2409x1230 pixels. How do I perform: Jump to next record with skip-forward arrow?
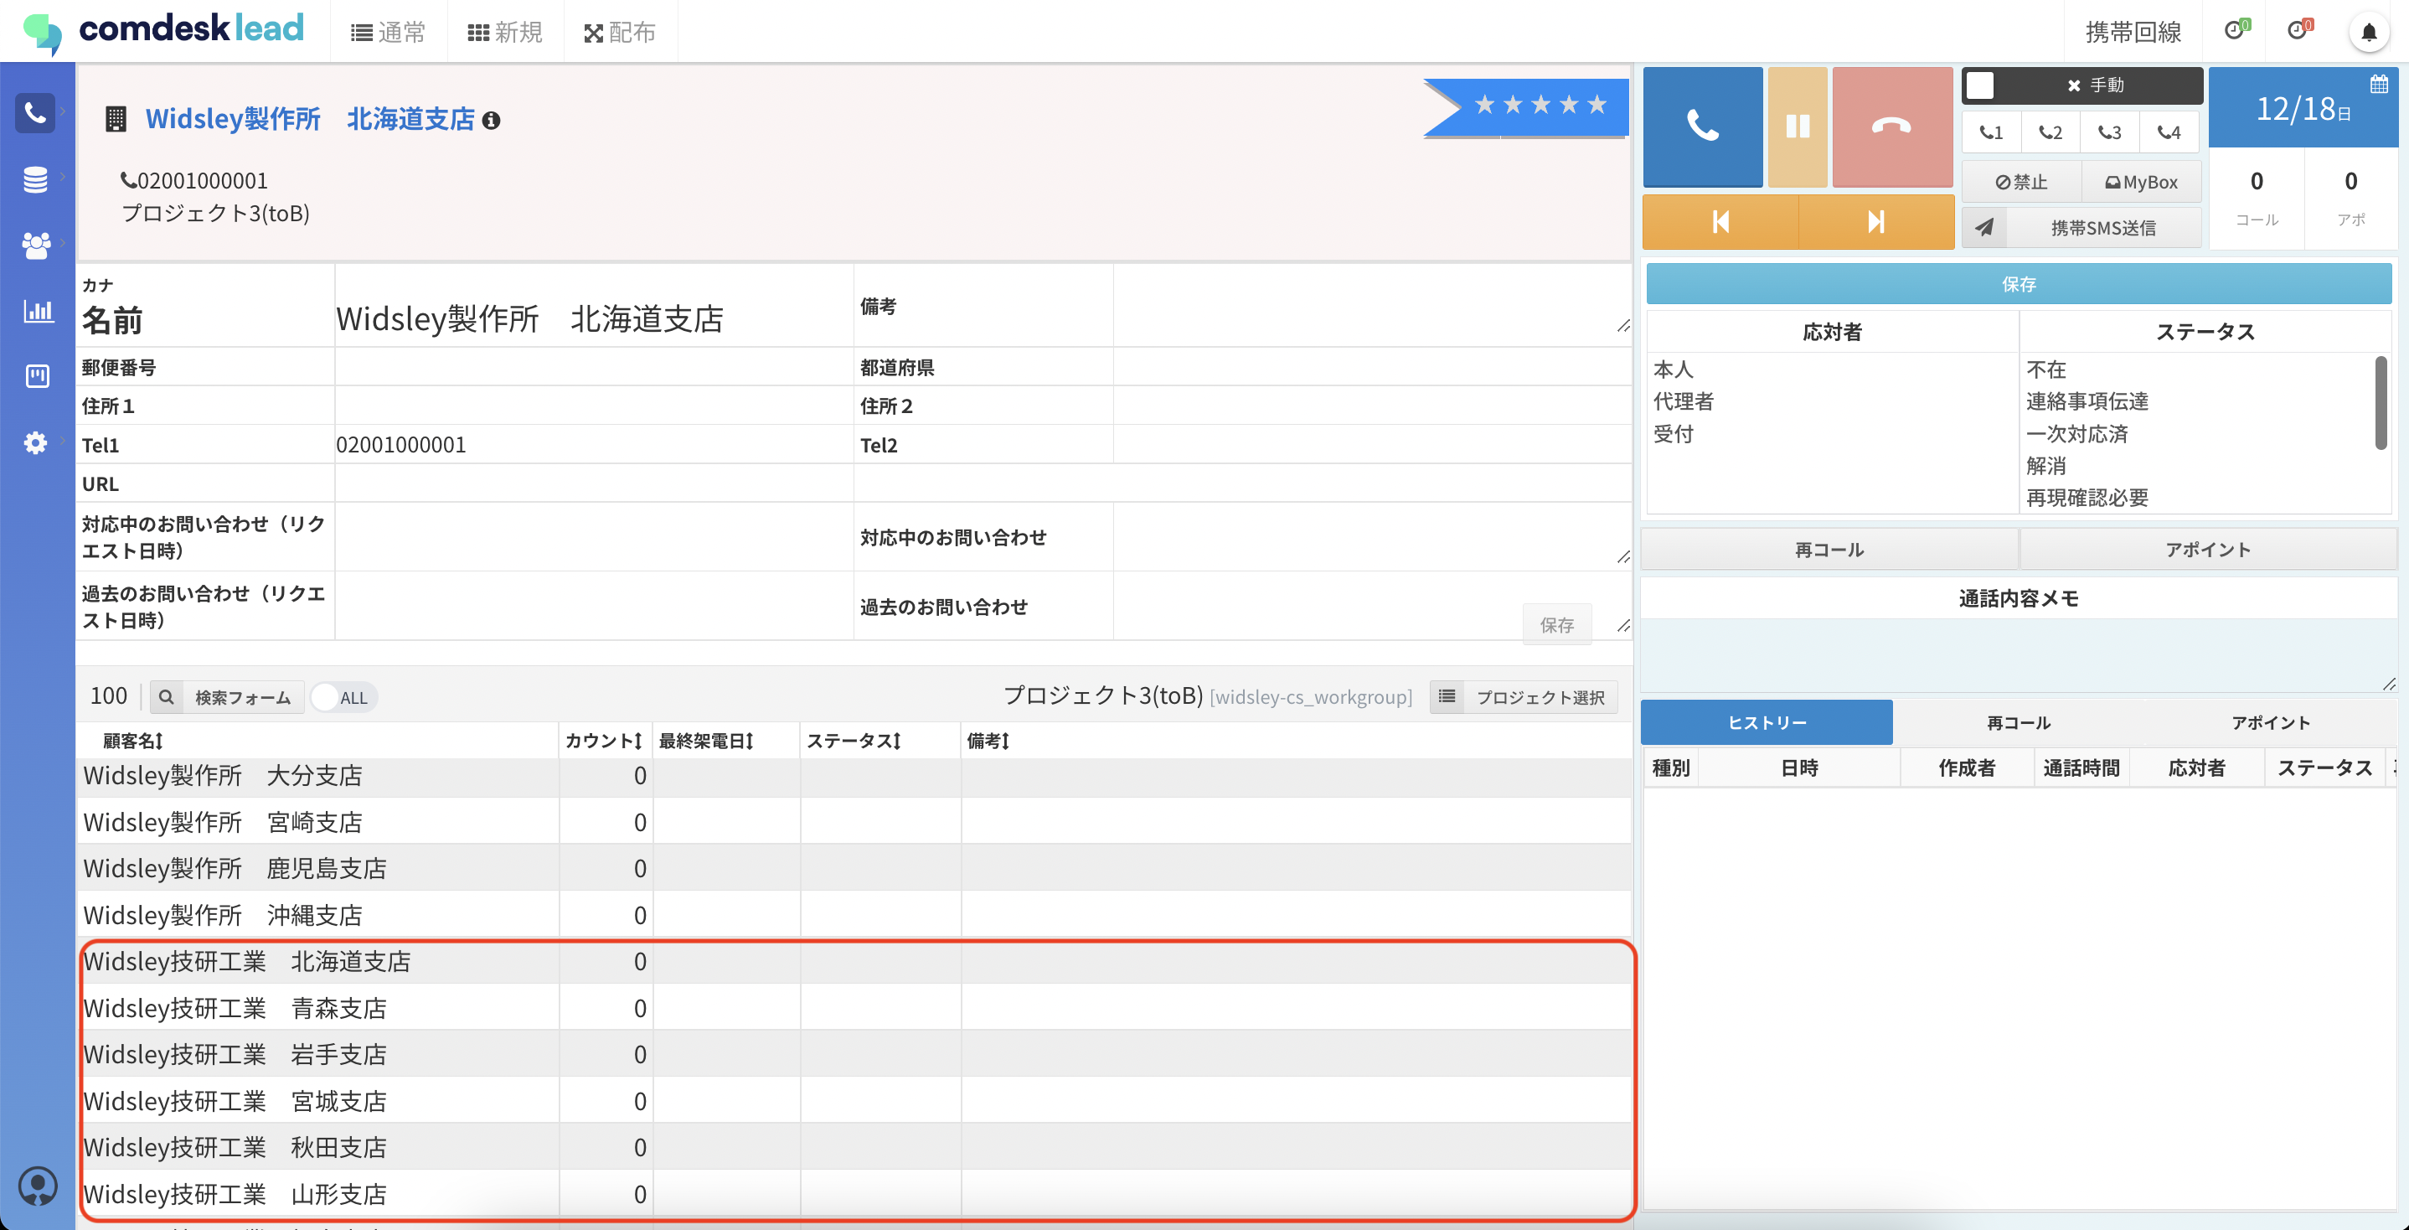coord(1875,222)
